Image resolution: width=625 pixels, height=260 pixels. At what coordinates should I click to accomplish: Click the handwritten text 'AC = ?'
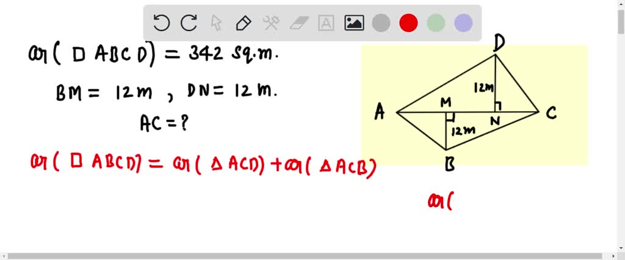pos(164,123)
